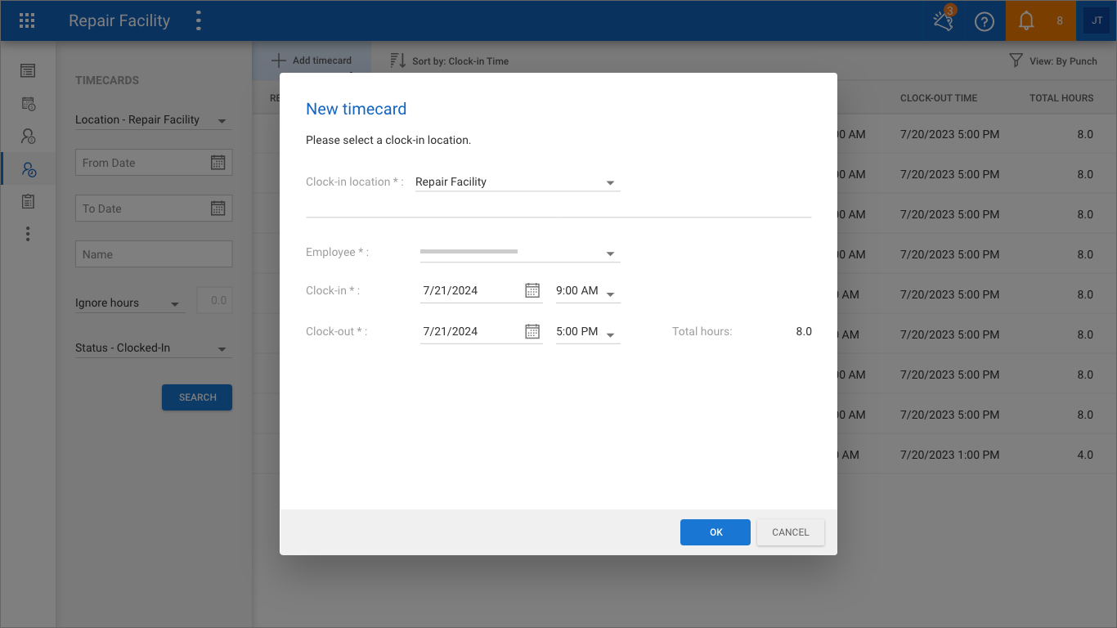Open the notifications bell icon
The height and width of the screenshot is (628, 1117).
coord(1026,21)
